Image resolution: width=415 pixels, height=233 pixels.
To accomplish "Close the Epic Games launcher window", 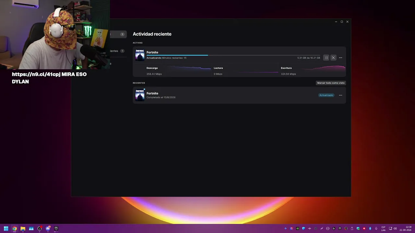I will pos(347,22).
